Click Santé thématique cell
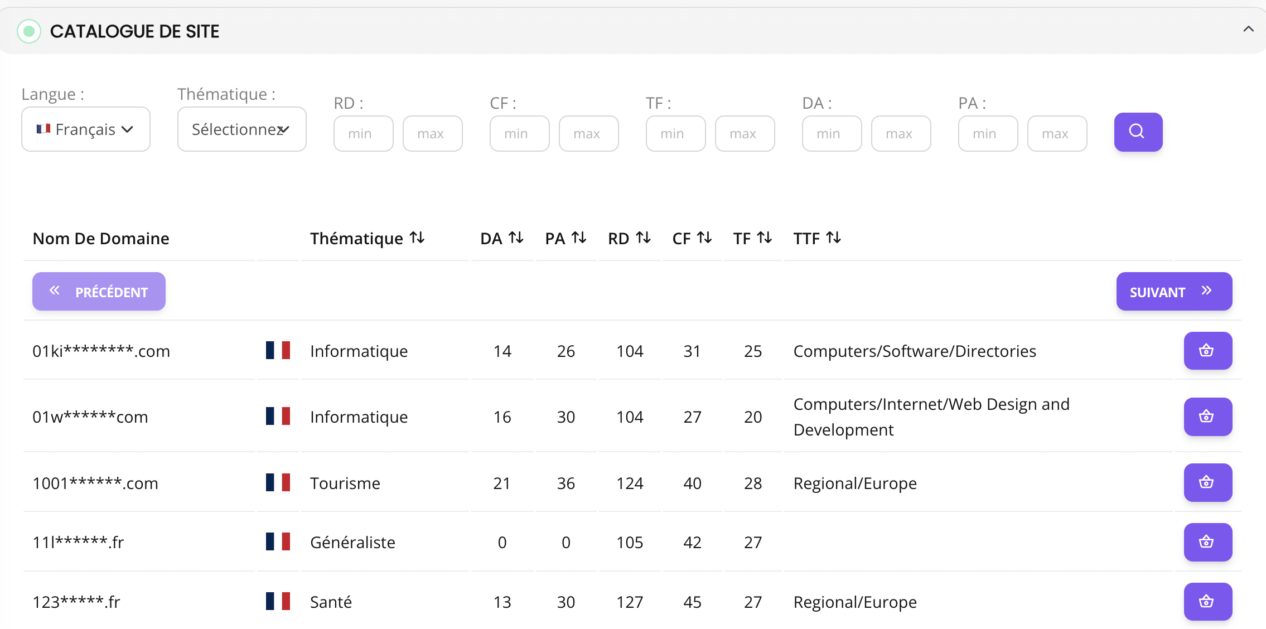The height and width of the screenshot is (629, 1266). [x=331, y=602]
